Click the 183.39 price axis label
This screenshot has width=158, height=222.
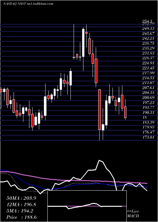[148, 122]
